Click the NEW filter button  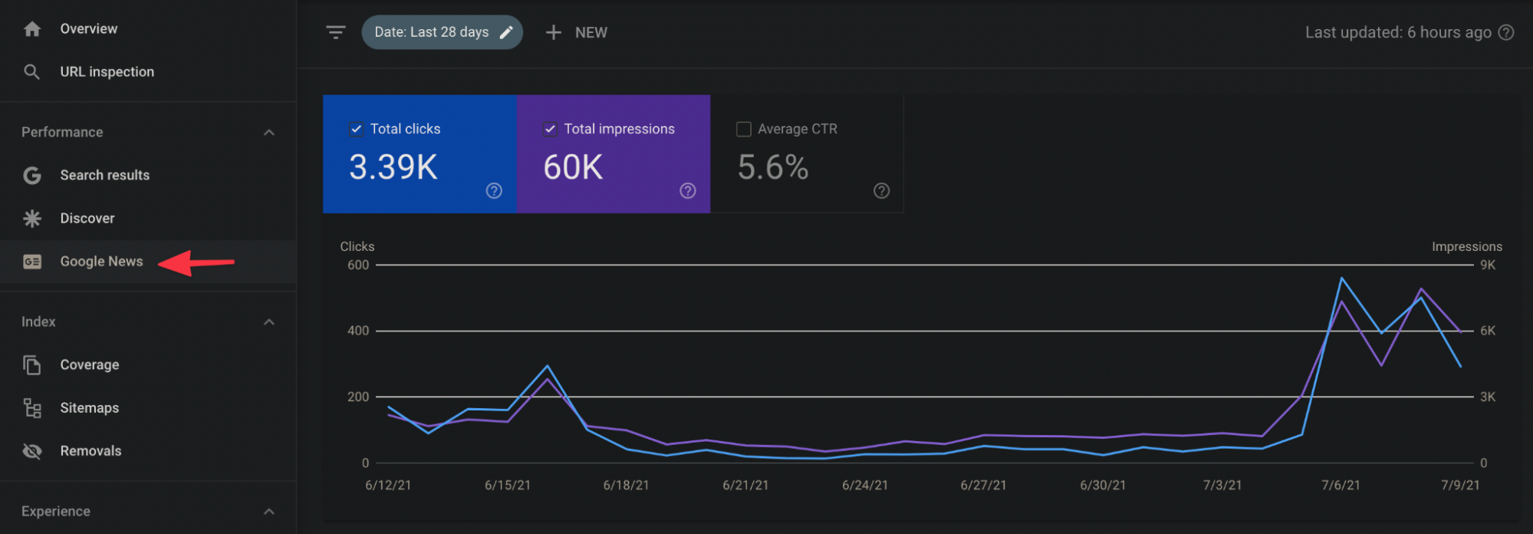tap(576, 32)
